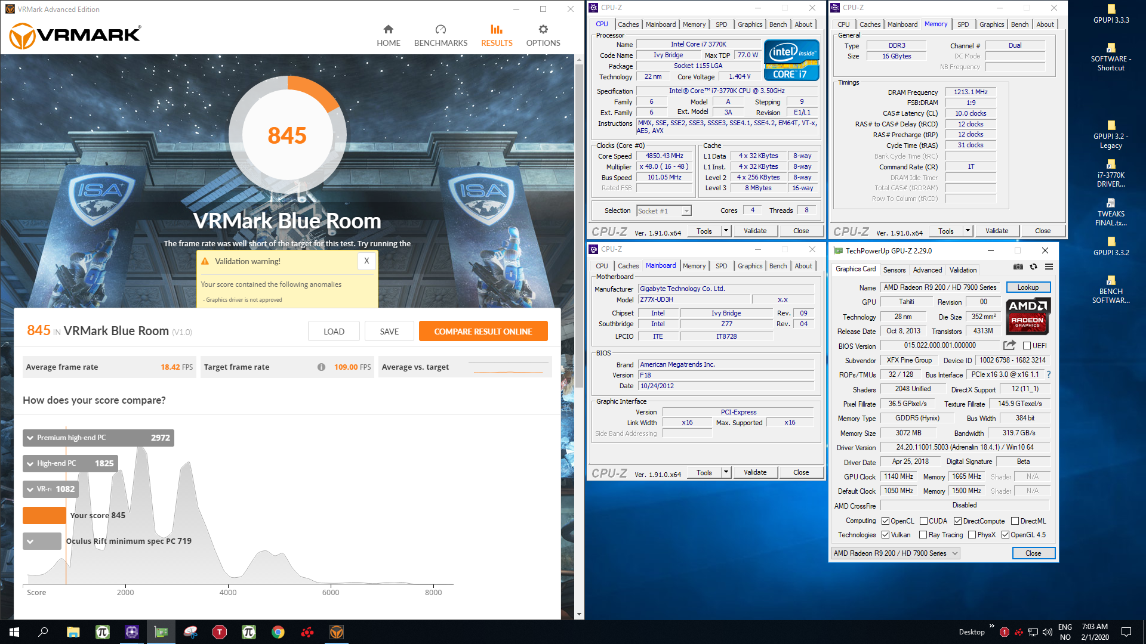Viewport: 1146px width, 644px height.
Task: Open Windows Start menu
Action: 14,632
